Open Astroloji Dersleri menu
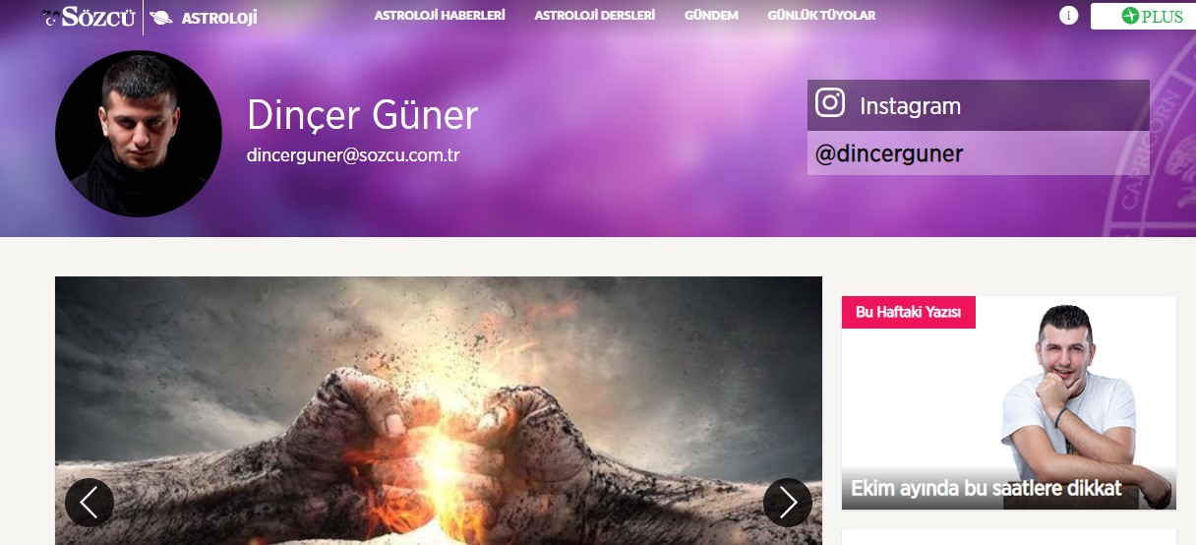The width and height of the screenshot is (1196, 545). coord(594,16)
